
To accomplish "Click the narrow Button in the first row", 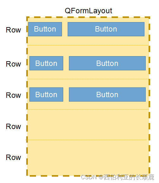I will [45, 29].
